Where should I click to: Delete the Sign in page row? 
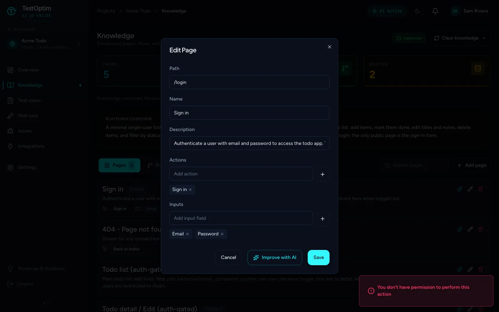[x=481, y=189]
